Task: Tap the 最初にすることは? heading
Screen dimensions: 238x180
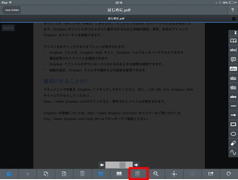Action: (65, 81)
